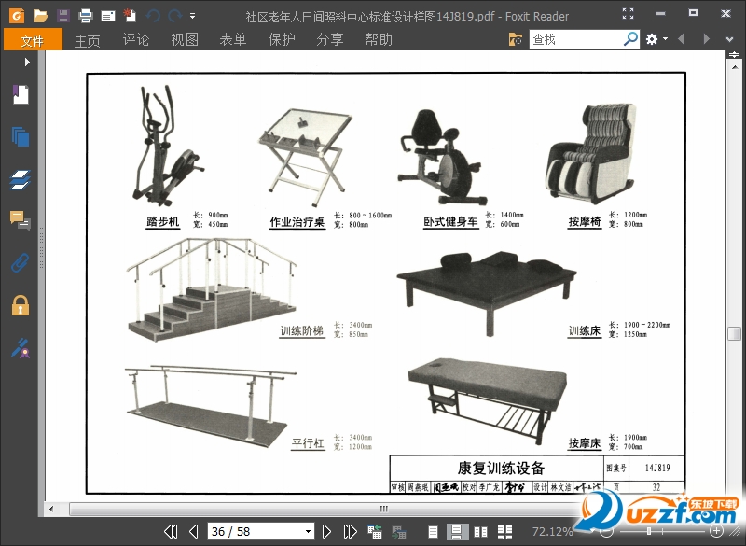The height and width of the screenshot is (546, 746).
Task: Zoom in with plus button
Action: click(x=716, y=531)
